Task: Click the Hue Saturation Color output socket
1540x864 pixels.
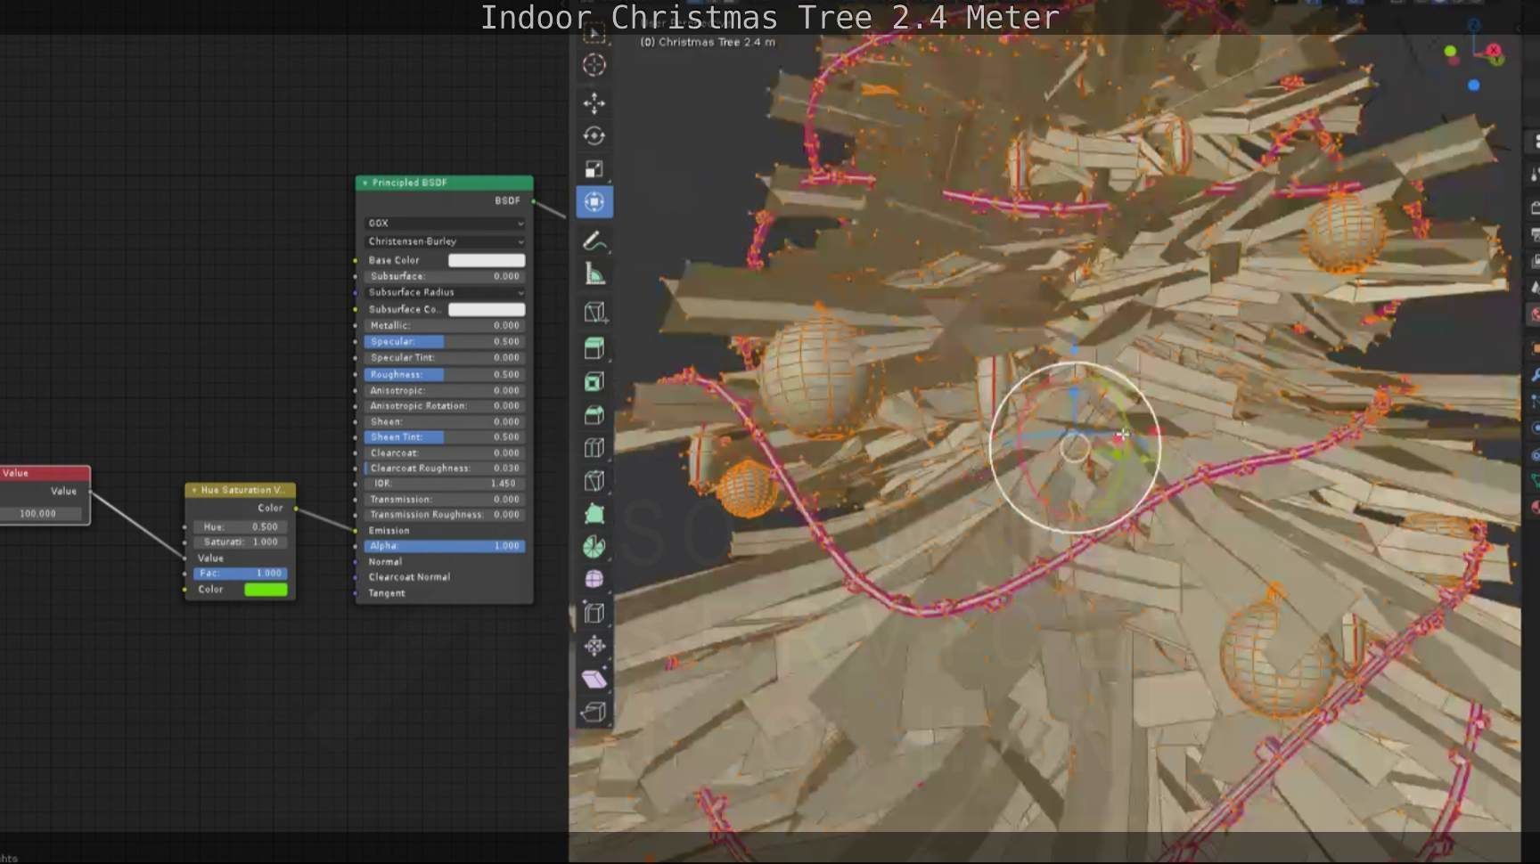Action: [296, 509]
